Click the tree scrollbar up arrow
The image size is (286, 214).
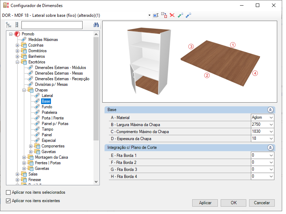pyautogui.click(x=96, y=34)
